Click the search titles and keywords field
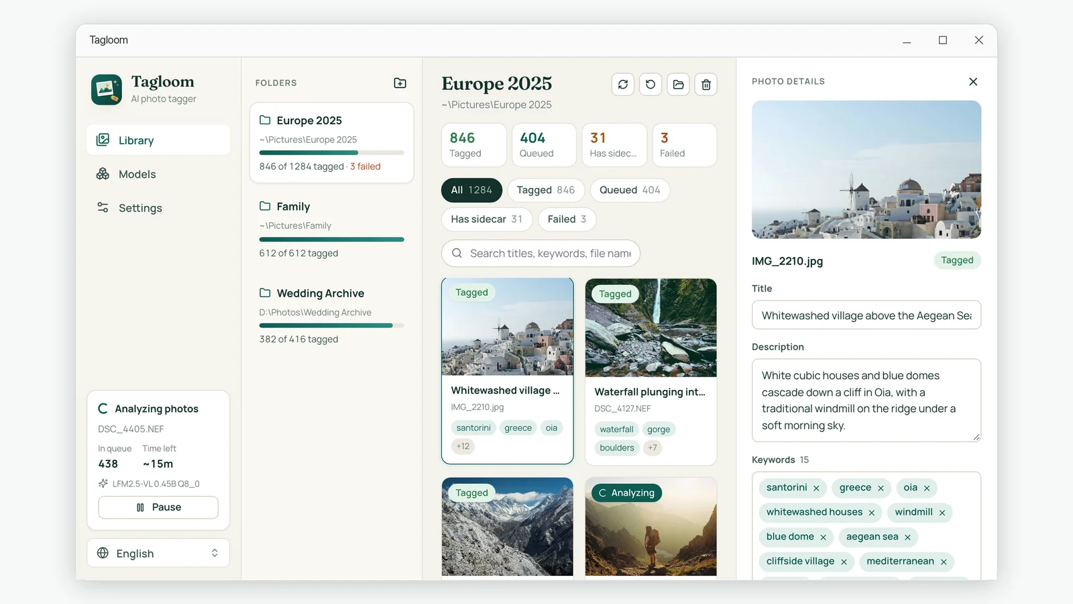This screenshot has height=604, width=1073. (541, 254)
